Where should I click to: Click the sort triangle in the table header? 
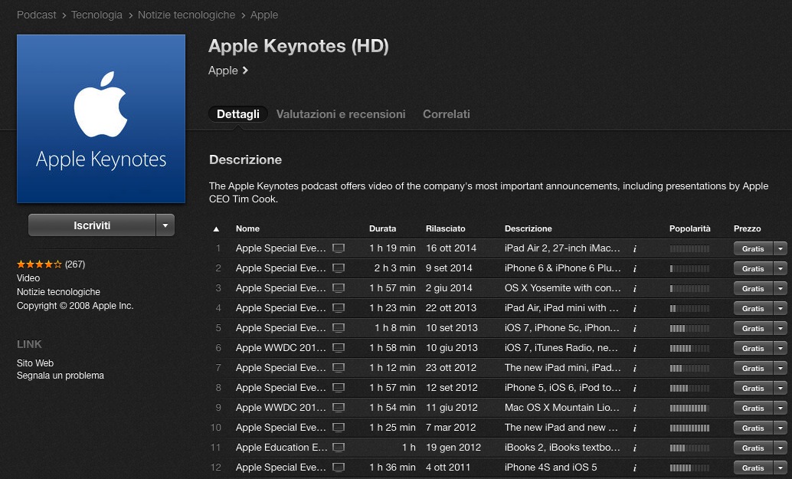tap(216, 229)
